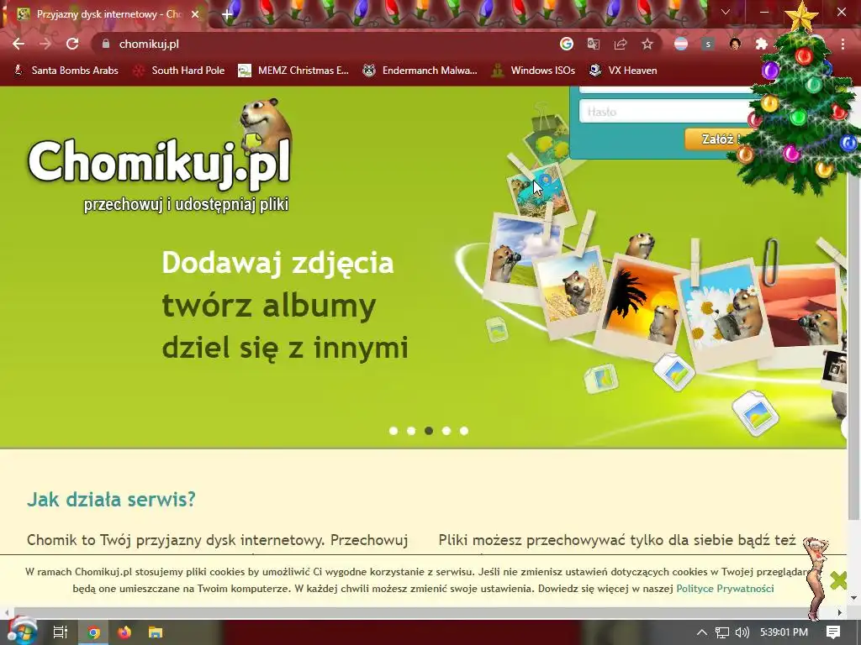Open Windows Start button

click(x=21, y=632)
